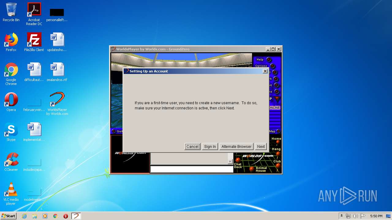Click the Chrome icon in the taskbar
This screenshot has height=220, width=392.
pyautogui.click(x=55, y=216)
